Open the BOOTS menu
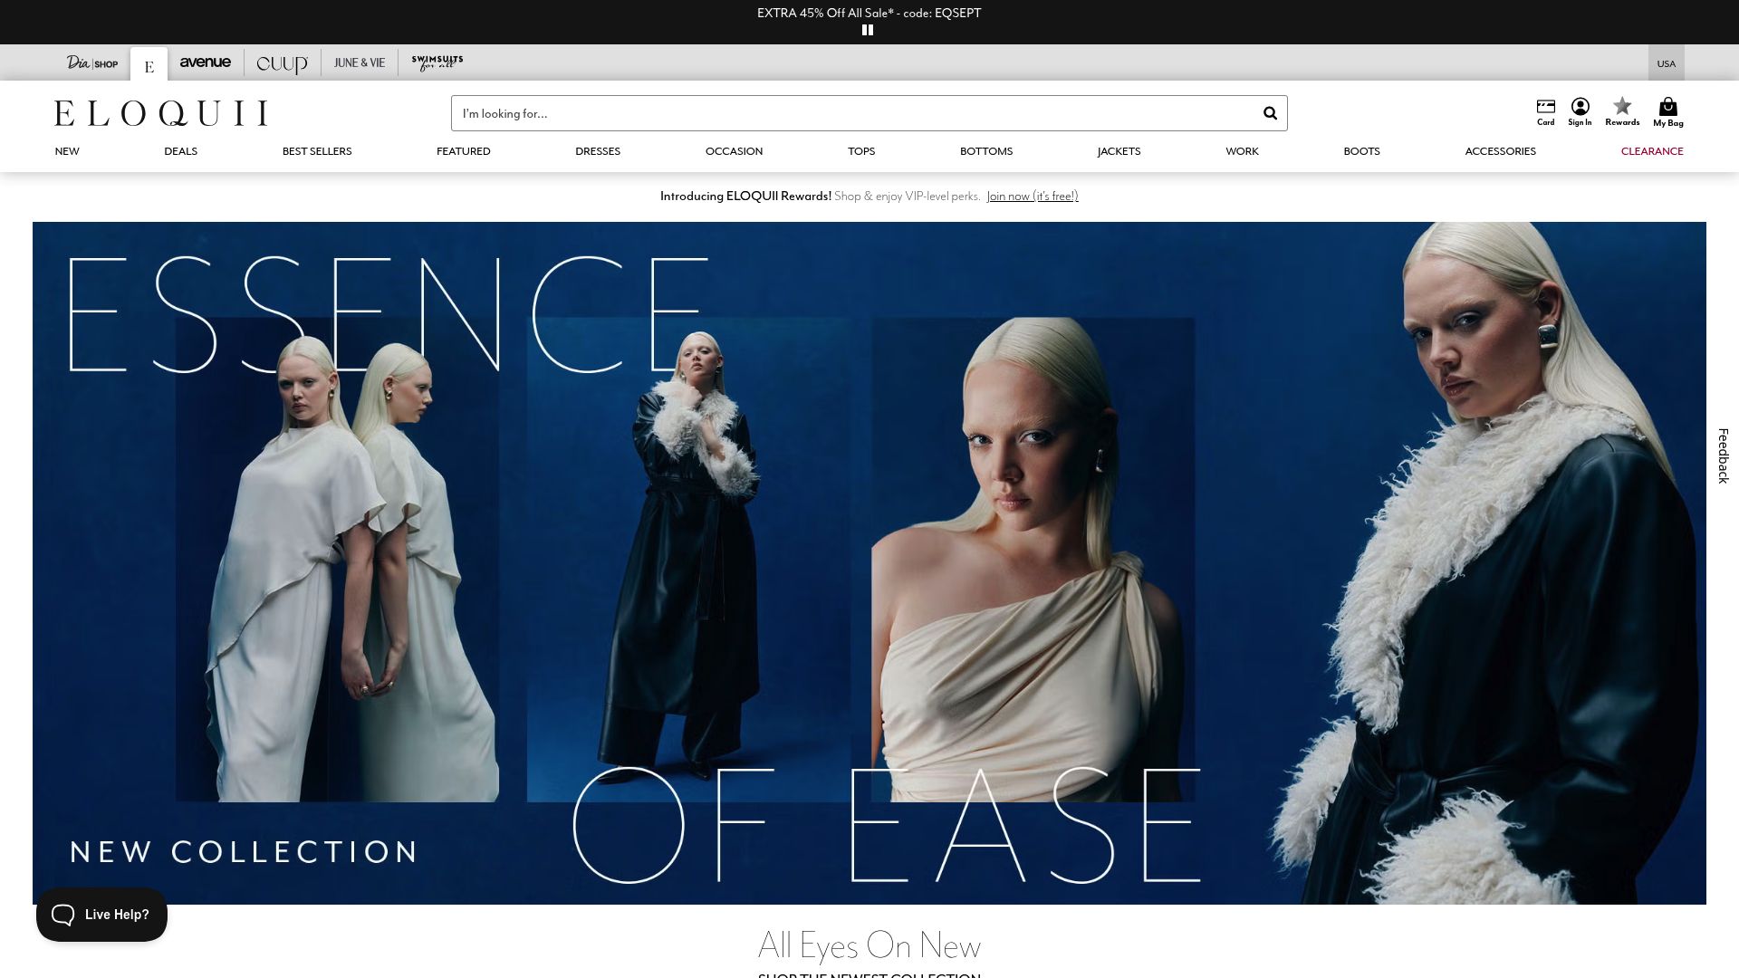 pyautogui.click(x=1361, y=151)
